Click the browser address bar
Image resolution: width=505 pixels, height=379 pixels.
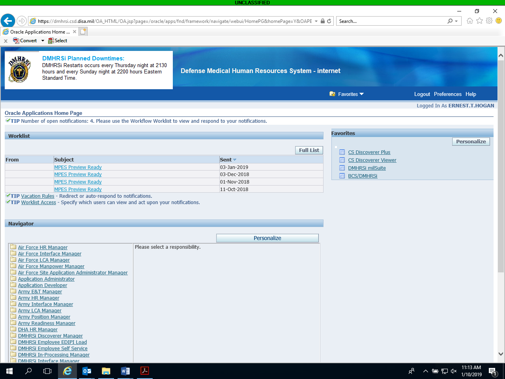tap(175, 21)
